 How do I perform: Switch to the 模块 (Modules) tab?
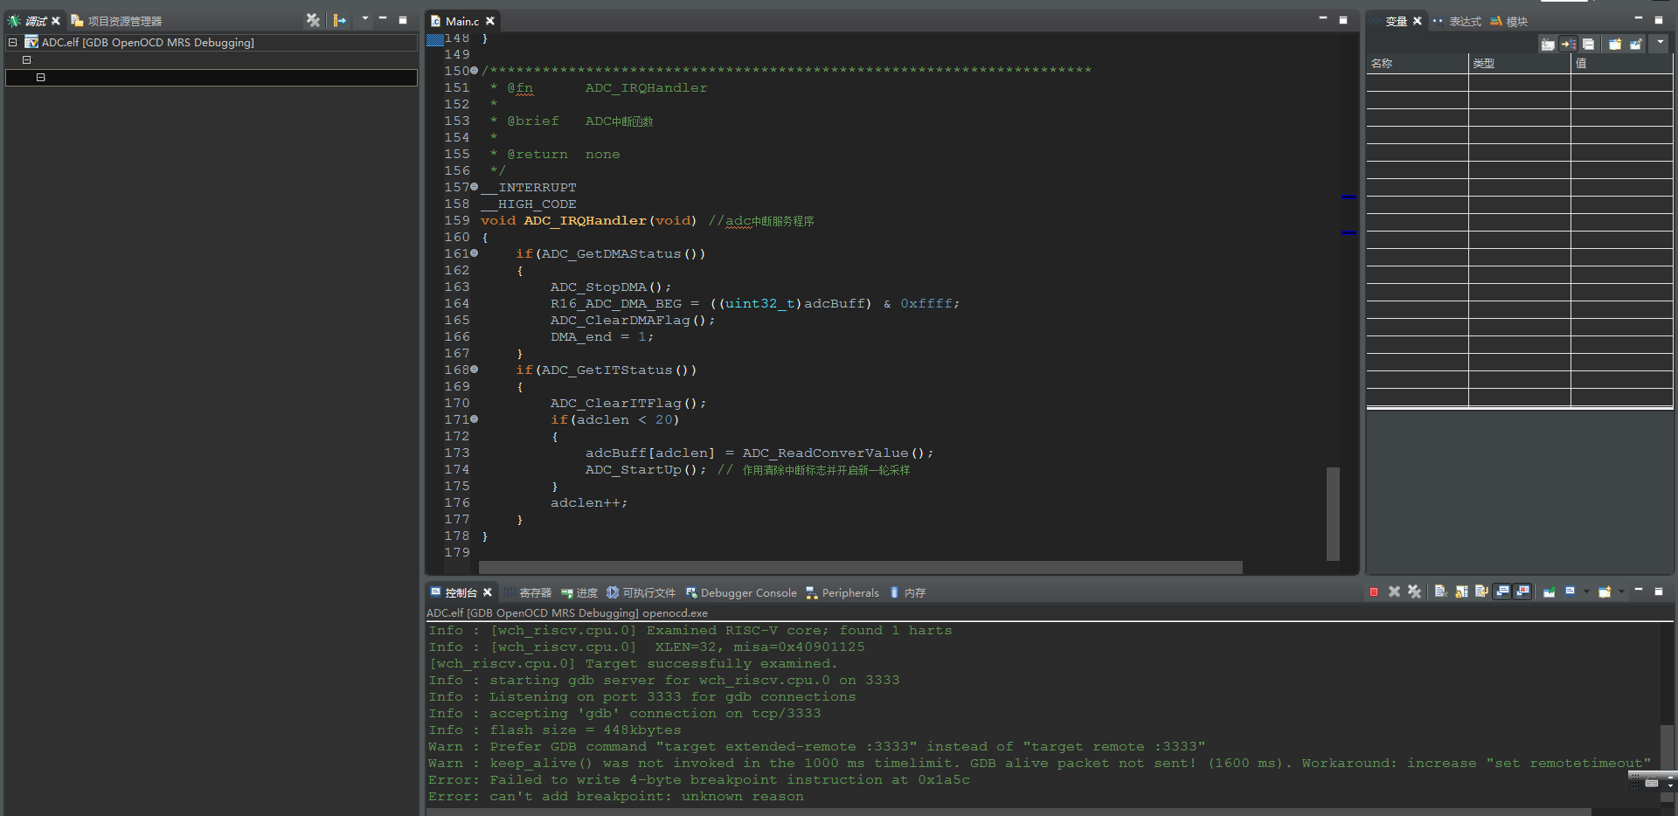1509,21
